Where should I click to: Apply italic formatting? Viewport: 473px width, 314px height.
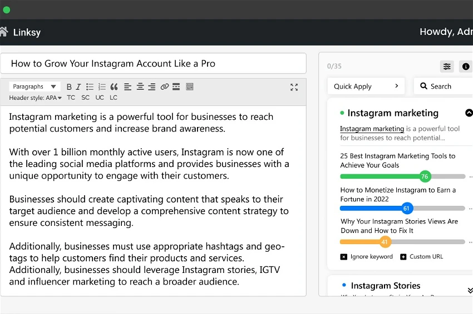click(78, 87)
